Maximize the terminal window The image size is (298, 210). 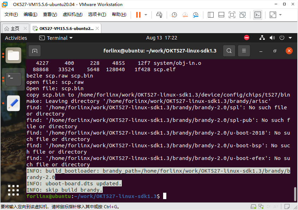pyautogui.click(x=275, y=51)
